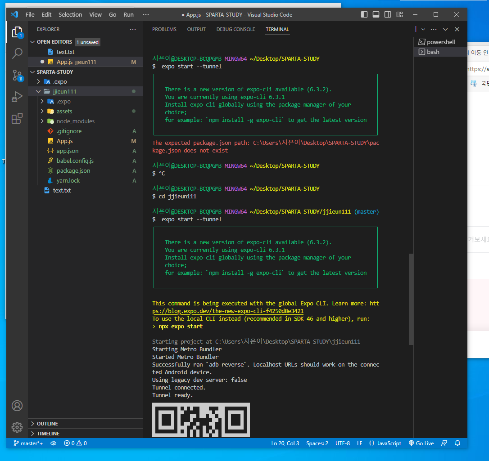Toggle Panel layout icon in title bar

376,15
